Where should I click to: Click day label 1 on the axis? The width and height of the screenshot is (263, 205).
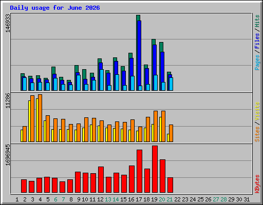[x=17, y=199]
